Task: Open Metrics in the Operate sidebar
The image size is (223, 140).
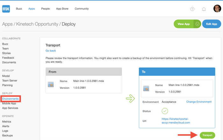Action: [7, 122]
